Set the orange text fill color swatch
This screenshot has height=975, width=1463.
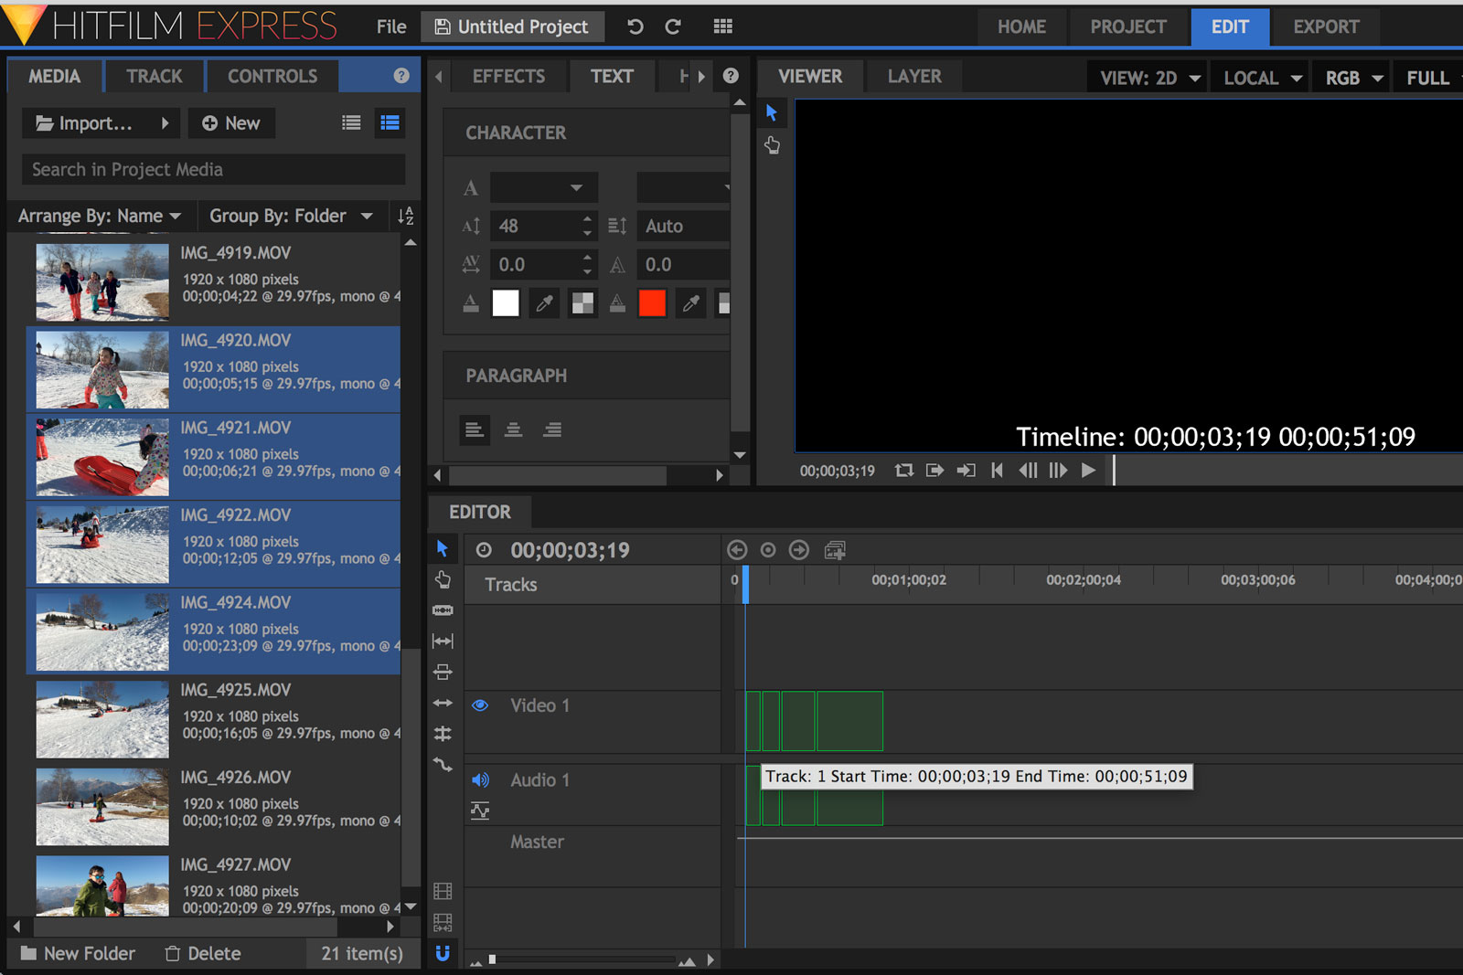point(652,302)
